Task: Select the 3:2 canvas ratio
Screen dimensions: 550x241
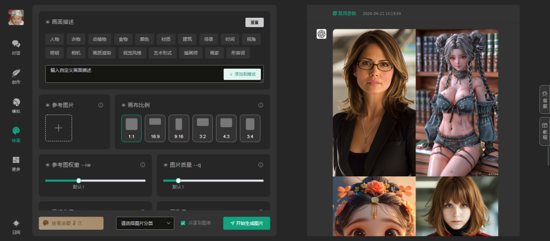Action: [x=202, y=128]
